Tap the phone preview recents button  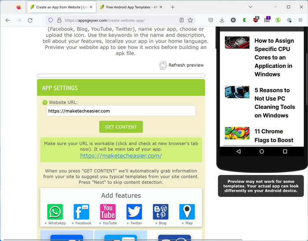(285, 151)
